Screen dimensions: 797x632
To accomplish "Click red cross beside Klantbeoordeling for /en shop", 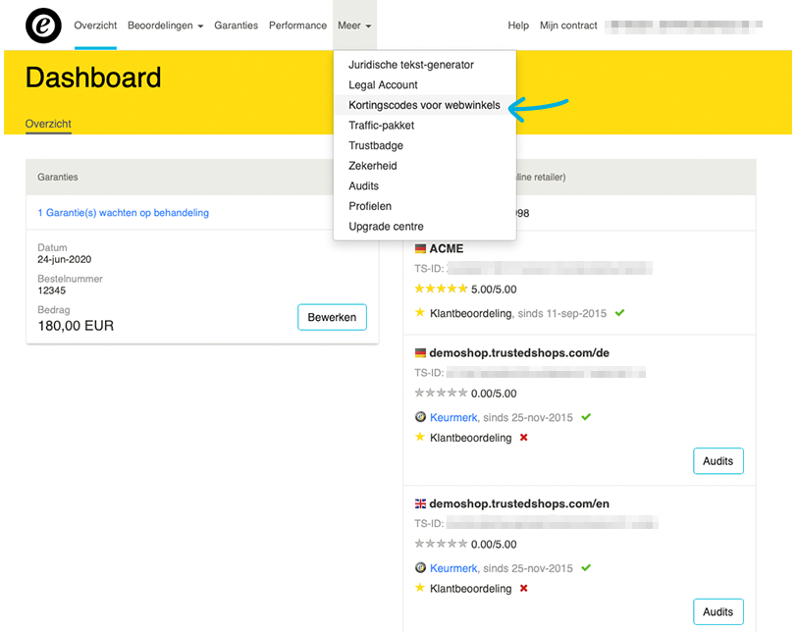I will pyautogui.click(x=523, y=588).
